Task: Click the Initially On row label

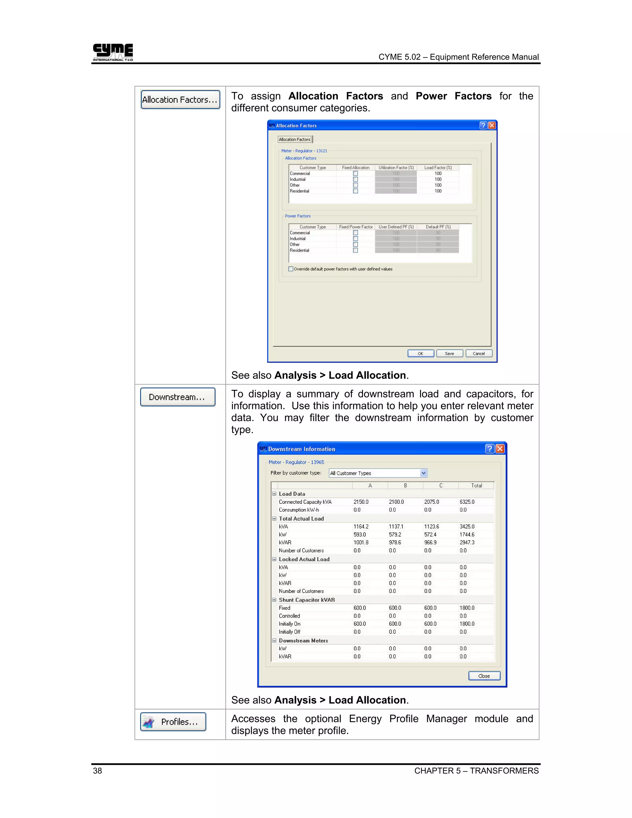Action: [289, 624]
